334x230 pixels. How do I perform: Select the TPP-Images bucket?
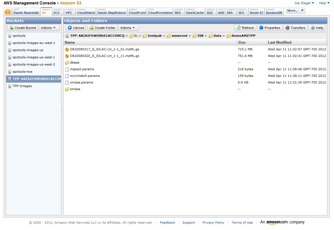click(x=34, y=86)
